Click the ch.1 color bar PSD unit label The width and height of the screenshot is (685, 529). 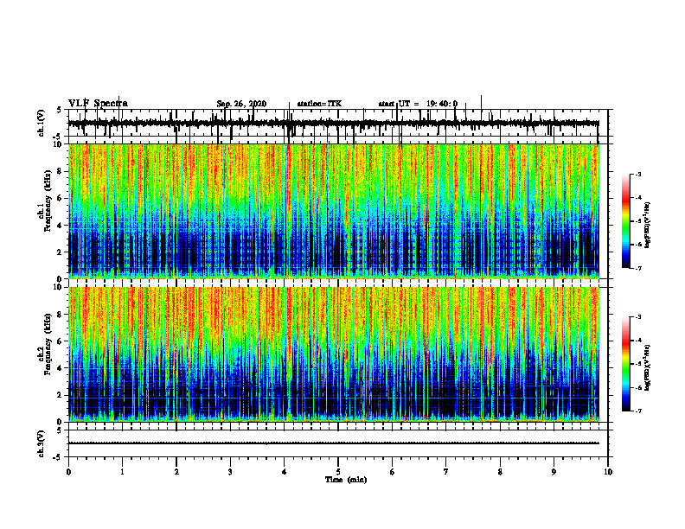[x=647, y=225]
